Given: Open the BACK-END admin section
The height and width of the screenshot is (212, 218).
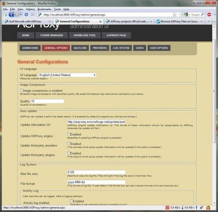Looking at the screenshot, I should 80,48.
